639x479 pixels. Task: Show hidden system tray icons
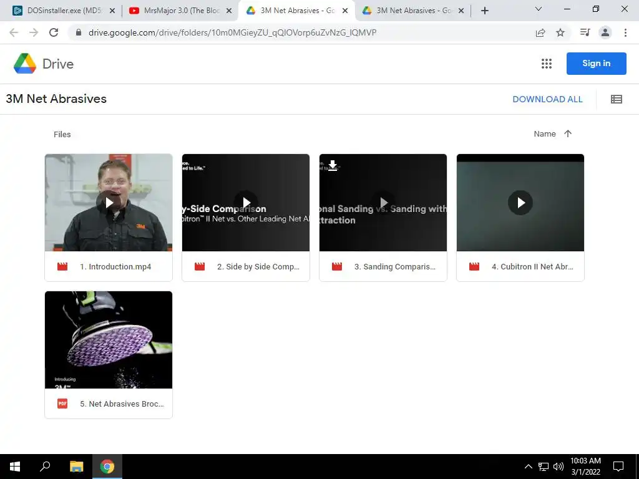528,467
